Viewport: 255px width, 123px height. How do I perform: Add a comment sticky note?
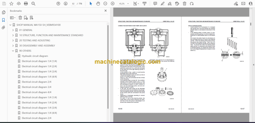[155, 4]
